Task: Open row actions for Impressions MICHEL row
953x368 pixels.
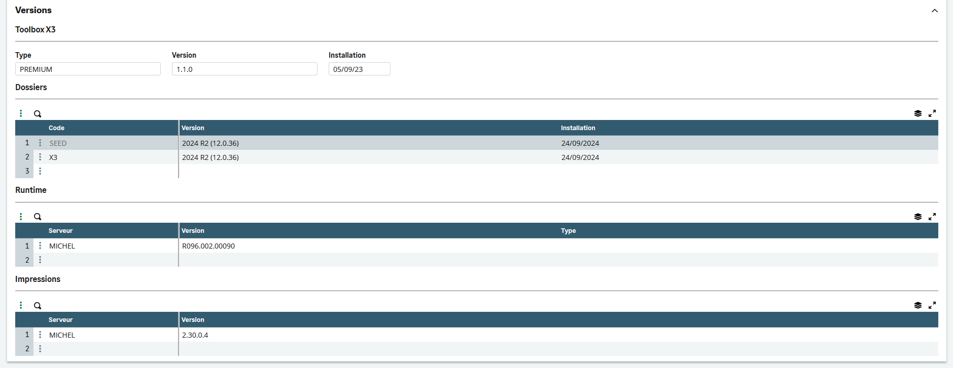Action: pos(40,335)
